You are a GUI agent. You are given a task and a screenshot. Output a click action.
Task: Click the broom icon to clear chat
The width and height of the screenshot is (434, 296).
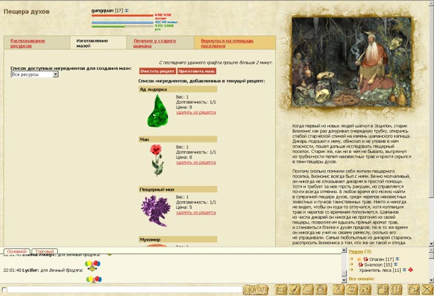[x=294, y=290]
